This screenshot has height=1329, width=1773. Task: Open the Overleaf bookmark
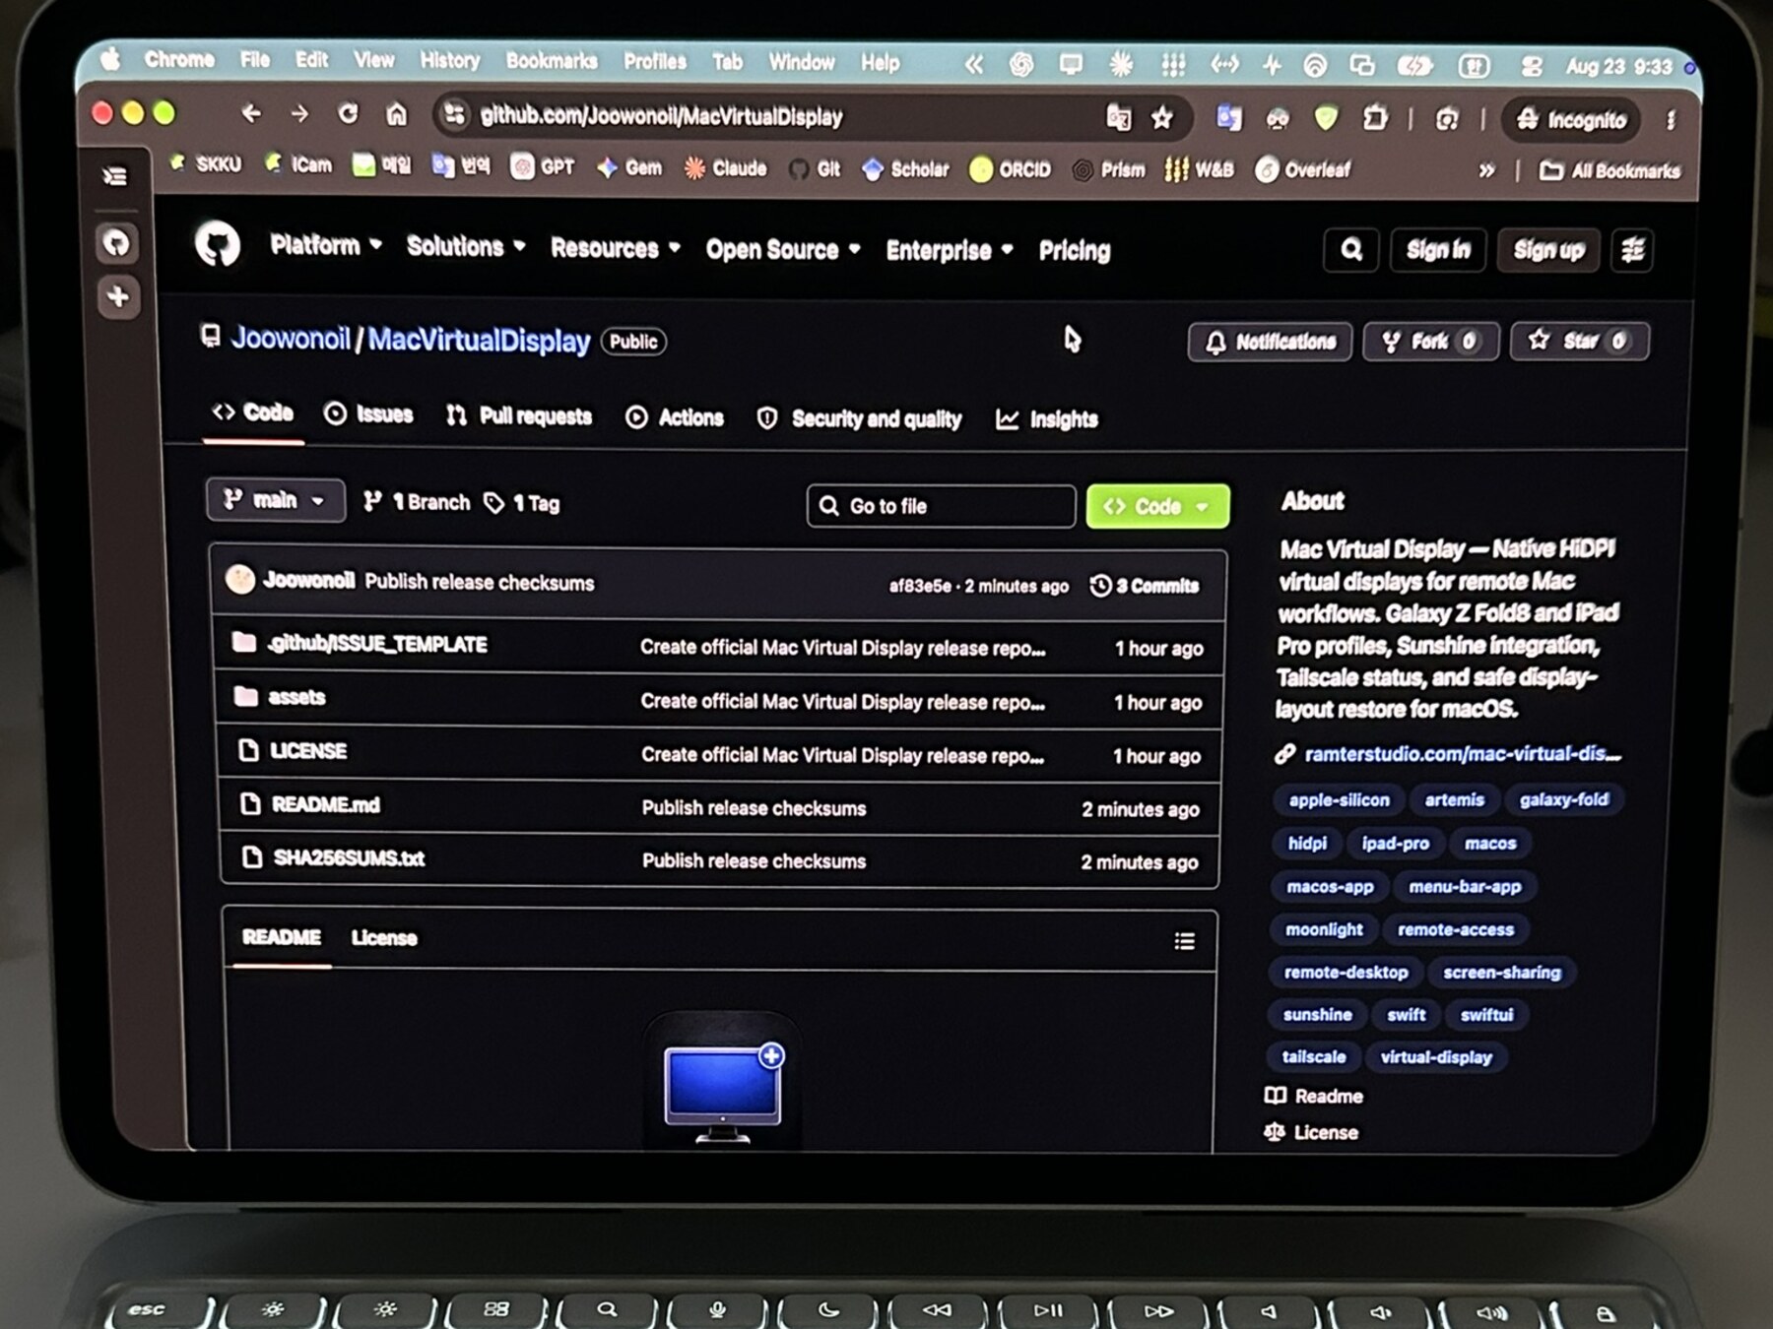1302,169
